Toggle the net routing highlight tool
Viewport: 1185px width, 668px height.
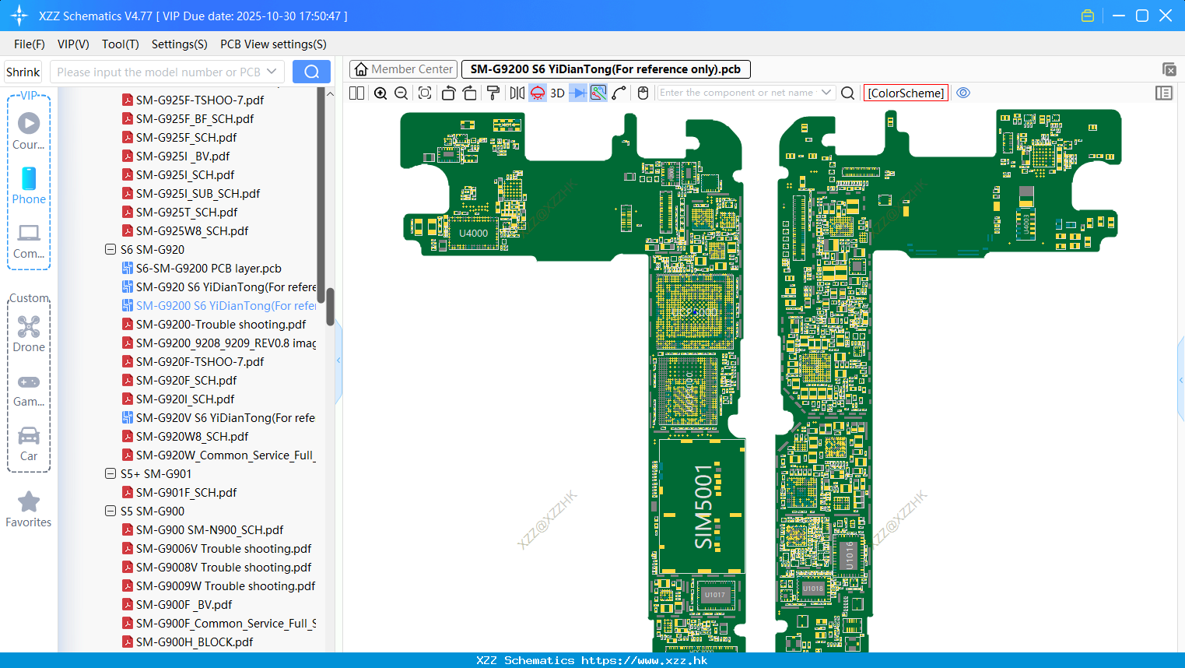click(598, 93)
